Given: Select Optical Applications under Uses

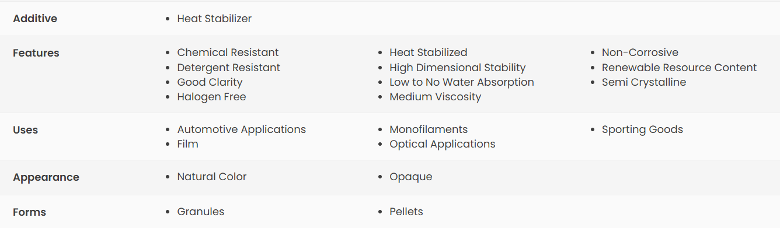Looking at the screenshot, I should [443, 144].
